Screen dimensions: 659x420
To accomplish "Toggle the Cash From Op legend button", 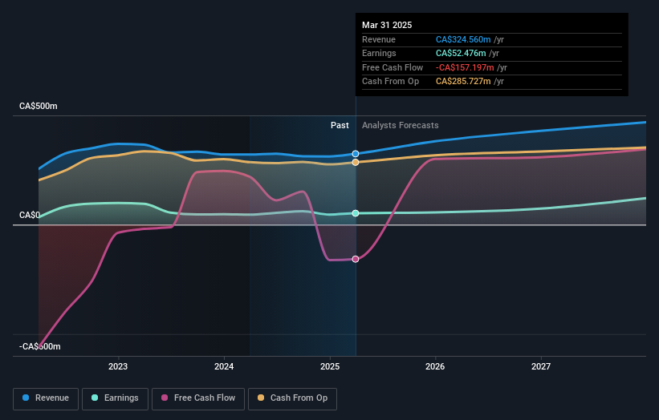I will (292, 398).
